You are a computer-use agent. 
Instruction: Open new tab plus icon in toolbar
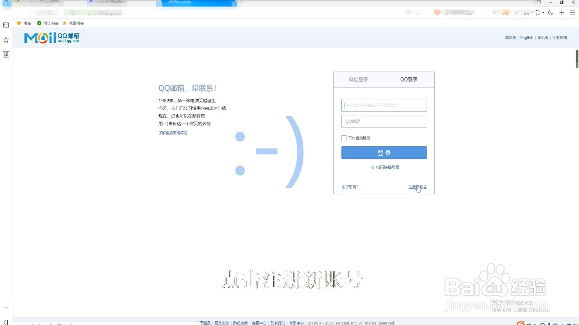562,13
